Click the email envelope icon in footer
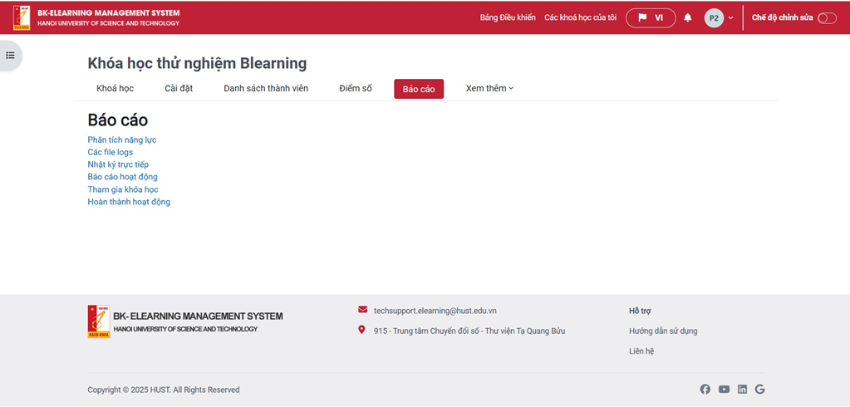850x407 pixels. (x=362, y=310)
